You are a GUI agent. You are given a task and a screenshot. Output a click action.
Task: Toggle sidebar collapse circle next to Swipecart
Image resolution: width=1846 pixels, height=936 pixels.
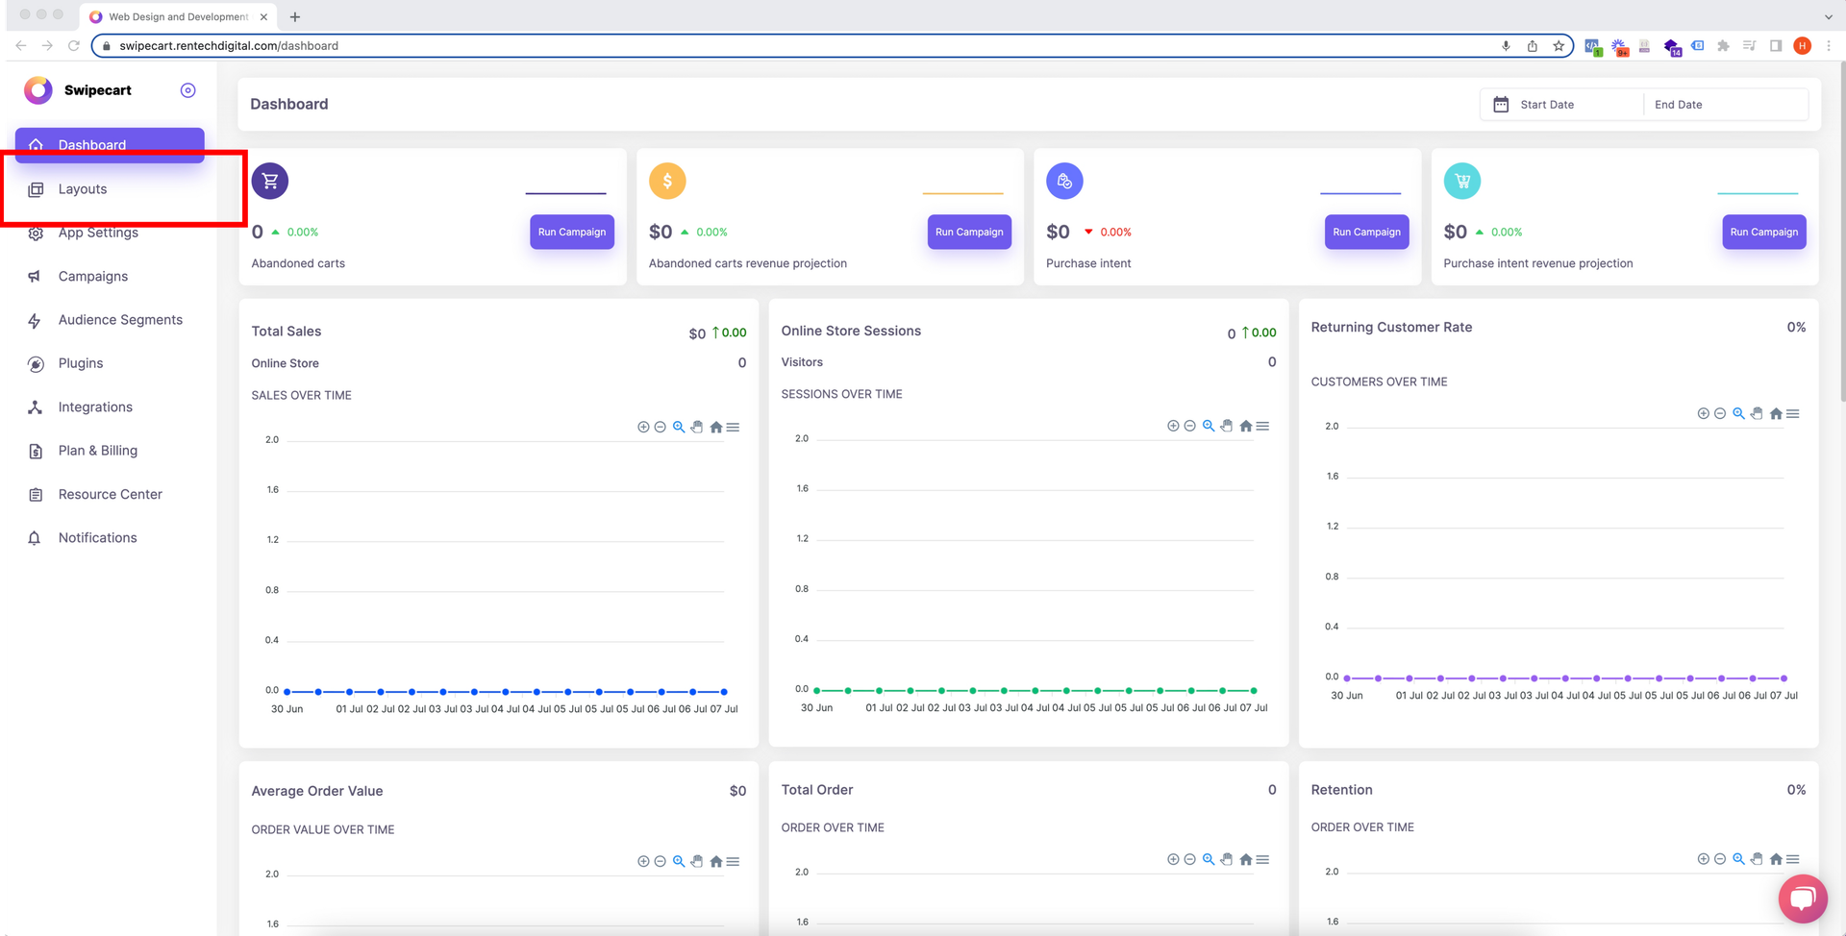pyautogui.click(x=188, y=90)
